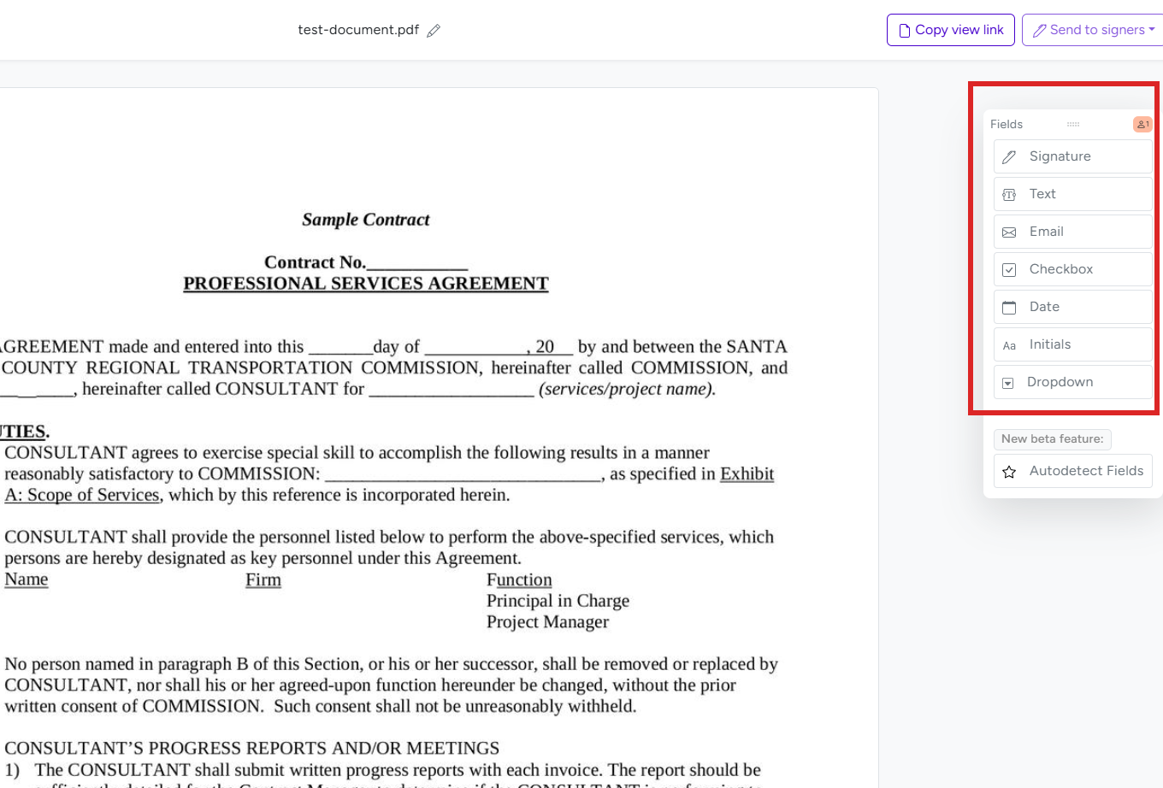Click the Copy view link button

click(950, 29)
